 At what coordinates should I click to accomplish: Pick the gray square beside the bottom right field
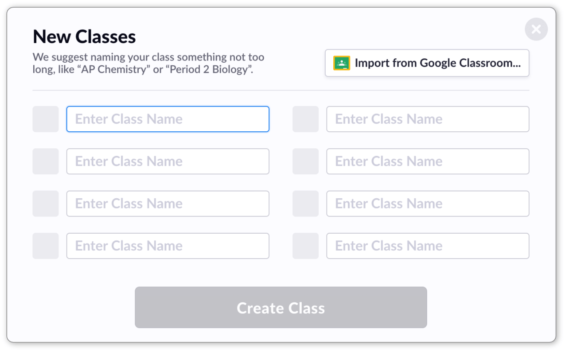306,246
